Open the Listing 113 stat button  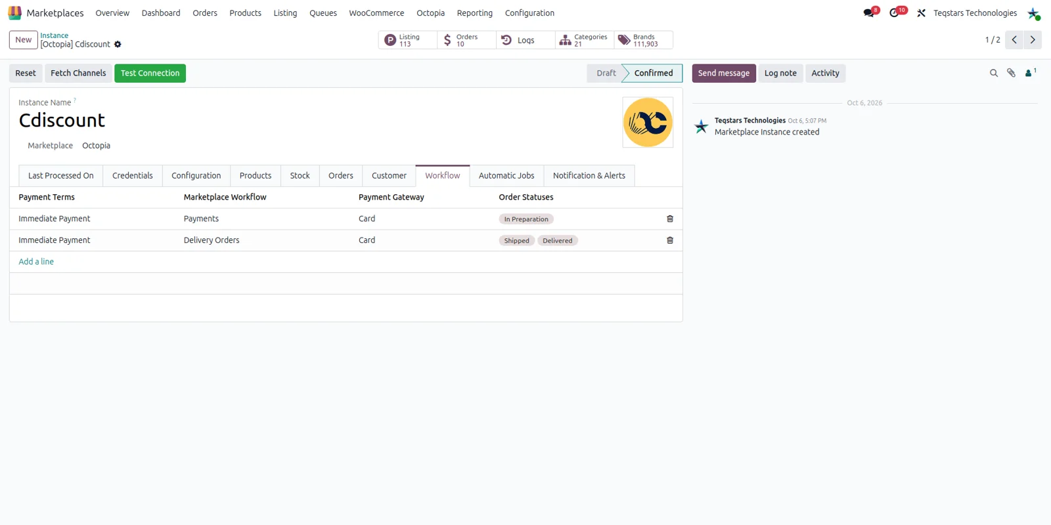407,40
